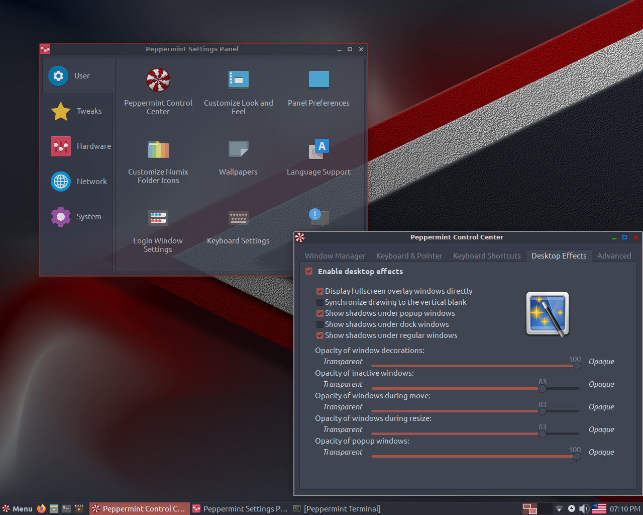Switch to Keyboard & Pointer tab
The height and width of the screenshot is (515, 643).
(x=409, y=256)
